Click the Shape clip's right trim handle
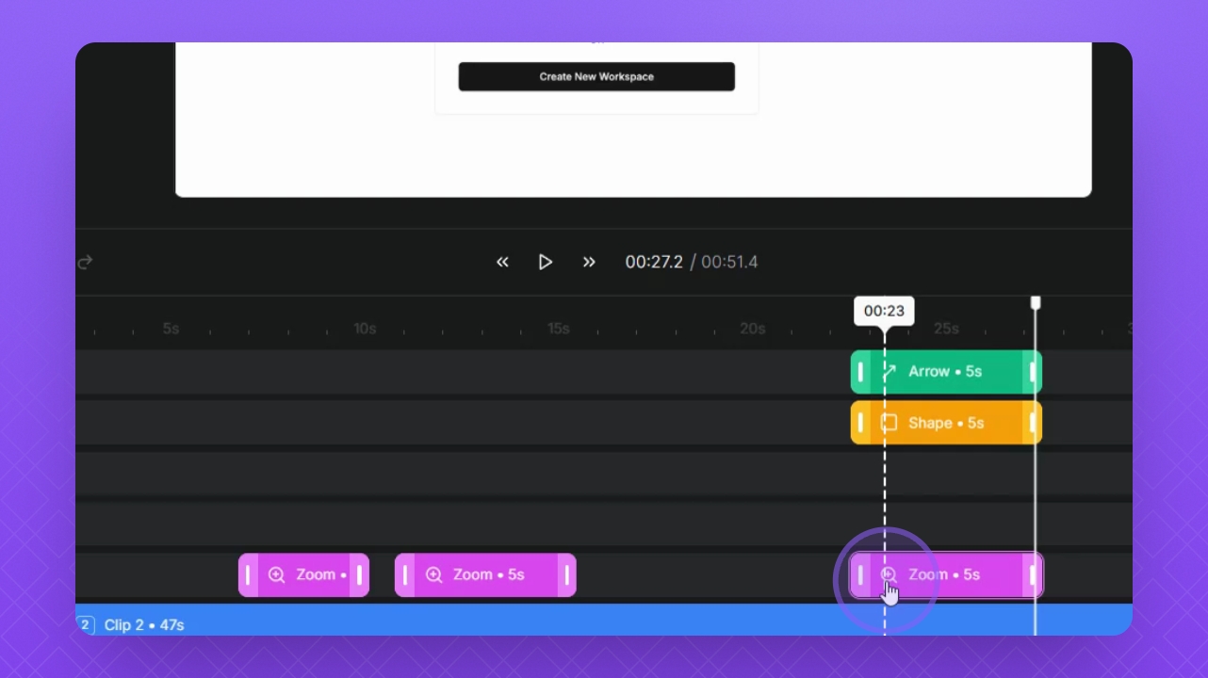 pyautogui.click(x=1033, y=423)
